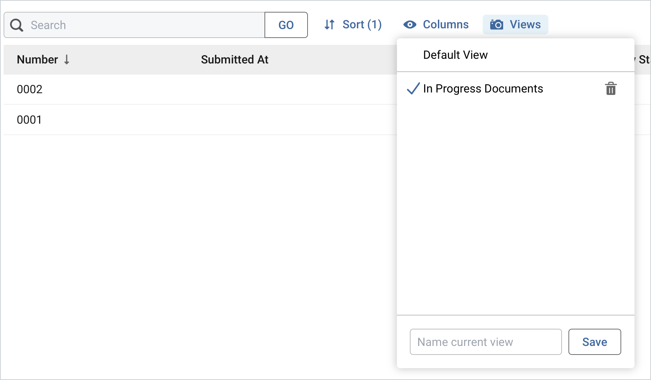
Task: Click the Save button for the current view
Action: coord(594,342)
